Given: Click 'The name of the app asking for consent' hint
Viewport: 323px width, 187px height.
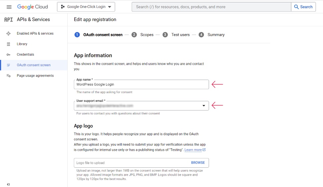Looking at the screenshot, I should (104, 92).
